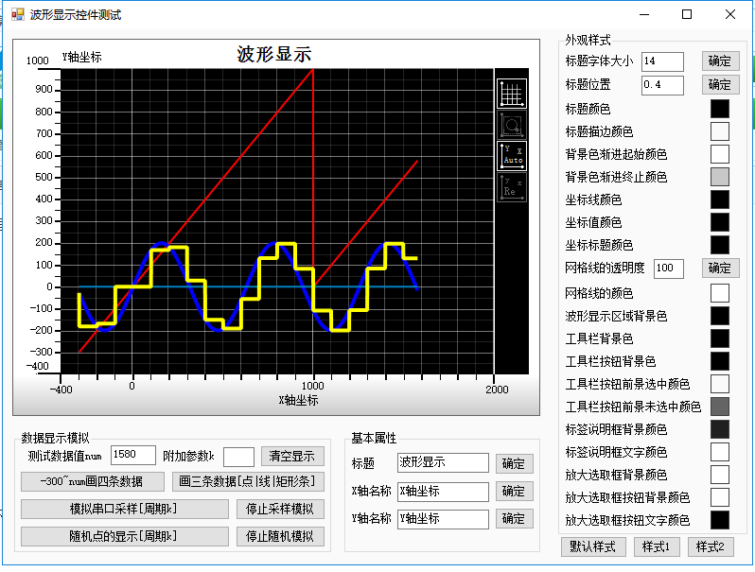Open the 标题描边颜色 color swatch
The height and width of the screenshot is (572, 755).
(720, 131)
